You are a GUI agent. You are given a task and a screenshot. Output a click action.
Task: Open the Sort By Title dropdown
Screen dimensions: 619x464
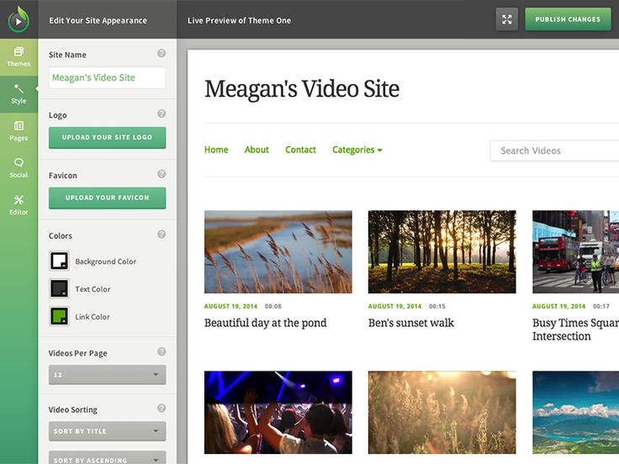click(108, 431)
